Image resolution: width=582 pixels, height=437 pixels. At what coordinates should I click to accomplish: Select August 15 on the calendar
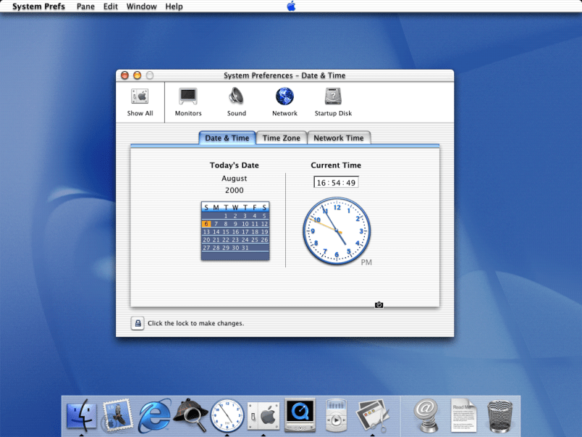226,232
